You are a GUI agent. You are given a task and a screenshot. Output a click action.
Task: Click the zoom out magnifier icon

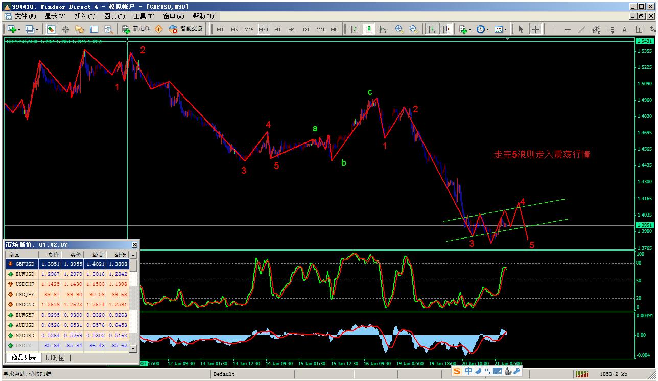[x=414, y=29]
